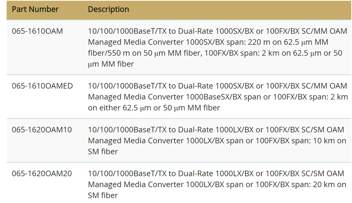
Task: Click the Description column header
Action: (109, 9)
